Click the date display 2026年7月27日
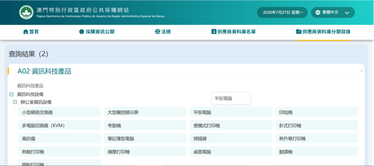 (282, 13)
